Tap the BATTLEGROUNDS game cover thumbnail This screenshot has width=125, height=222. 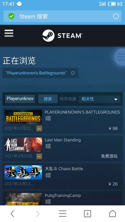[23, 117]
